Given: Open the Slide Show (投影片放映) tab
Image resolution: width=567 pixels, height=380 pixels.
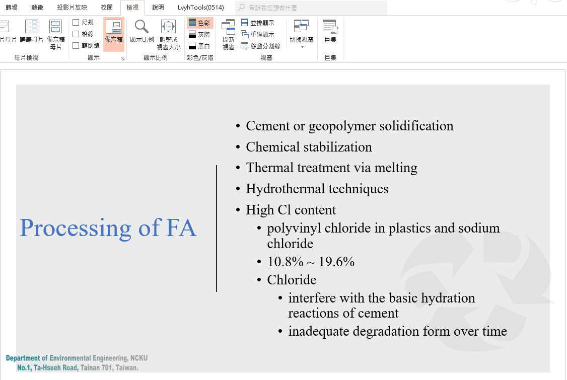Looking at the screenshot, I should click(x=72, y=7).
